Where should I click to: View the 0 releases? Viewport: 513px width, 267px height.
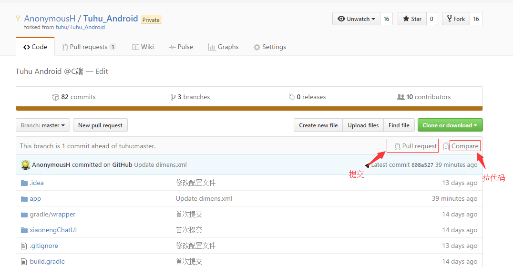click(x=308, y=97)
